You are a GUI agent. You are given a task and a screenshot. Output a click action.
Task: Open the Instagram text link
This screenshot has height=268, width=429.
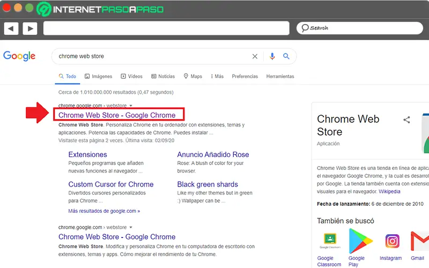(x=390, y=258)
